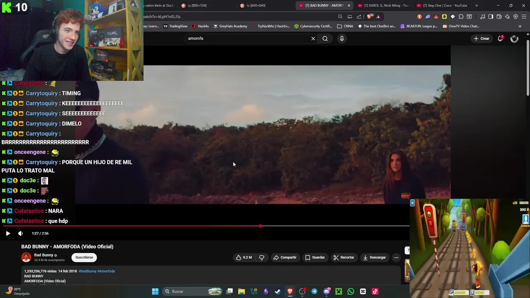The image size is (530, 298).
Task: Switch to the Step One | Coco tab
Action: 442,5
